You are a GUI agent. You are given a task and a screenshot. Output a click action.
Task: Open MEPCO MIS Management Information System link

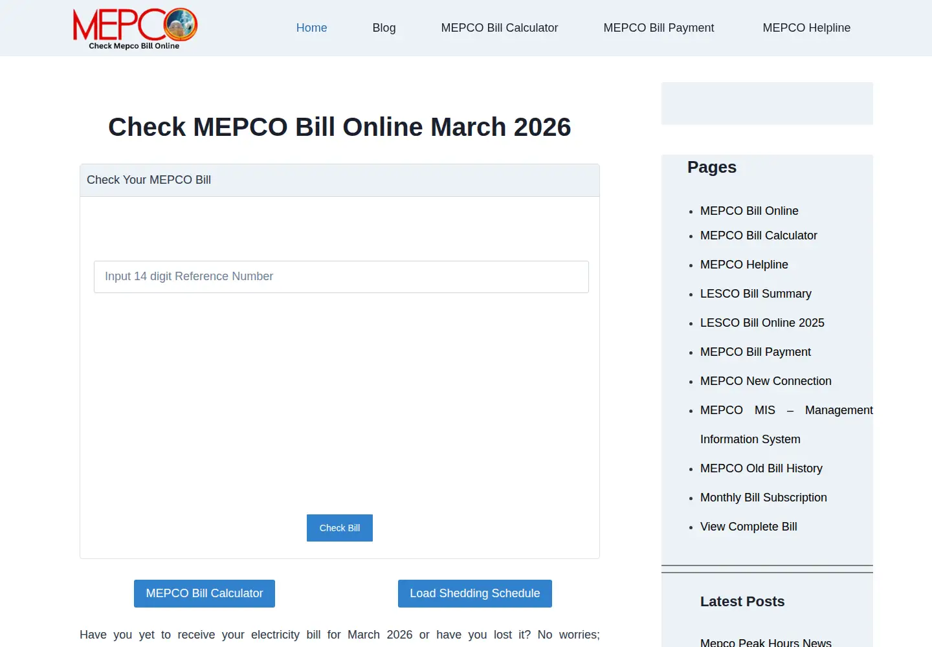[786, 424]
